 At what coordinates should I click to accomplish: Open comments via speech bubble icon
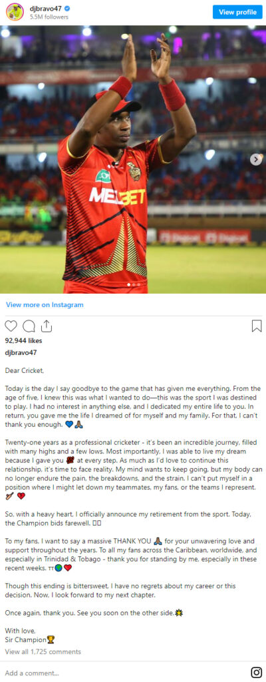click(x=29, y=326)
